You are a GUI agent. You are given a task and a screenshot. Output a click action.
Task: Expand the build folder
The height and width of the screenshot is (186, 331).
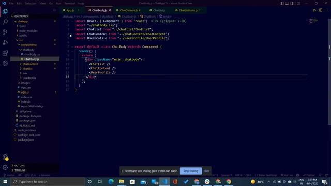22,26
